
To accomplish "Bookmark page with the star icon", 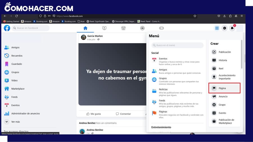I will pos(195,16).
